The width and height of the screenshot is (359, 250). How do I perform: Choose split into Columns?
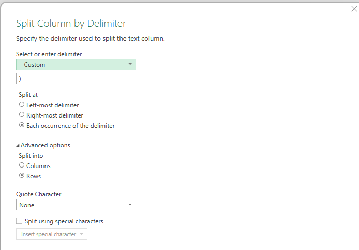[22, 165]
